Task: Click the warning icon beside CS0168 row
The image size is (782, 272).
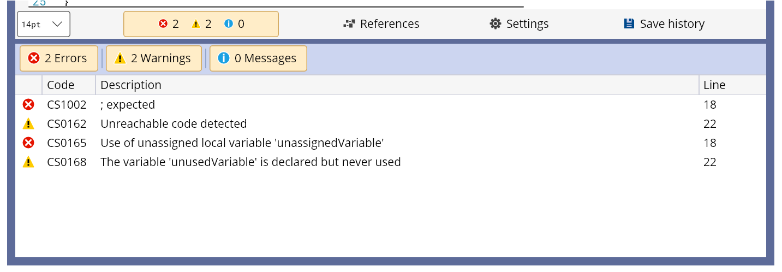Action: point(28,162)
